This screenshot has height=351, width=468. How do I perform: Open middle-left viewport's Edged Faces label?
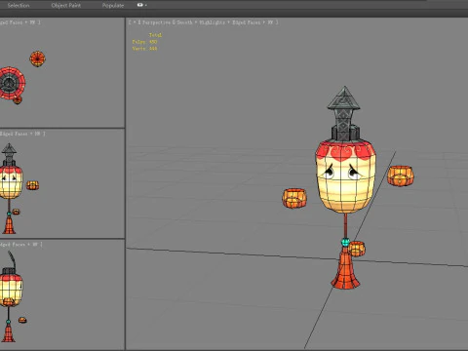pos(14,134)
